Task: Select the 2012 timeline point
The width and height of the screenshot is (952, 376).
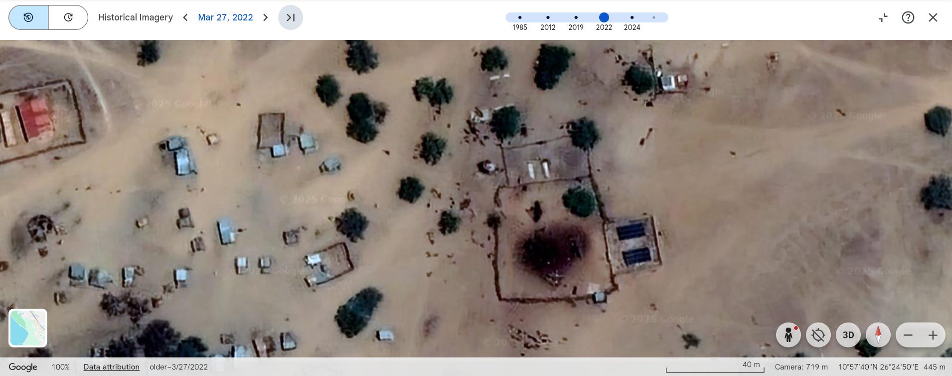Action: [548, 17]
